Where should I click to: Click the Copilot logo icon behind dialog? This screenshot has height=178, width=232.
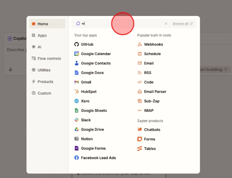(10, 38)
